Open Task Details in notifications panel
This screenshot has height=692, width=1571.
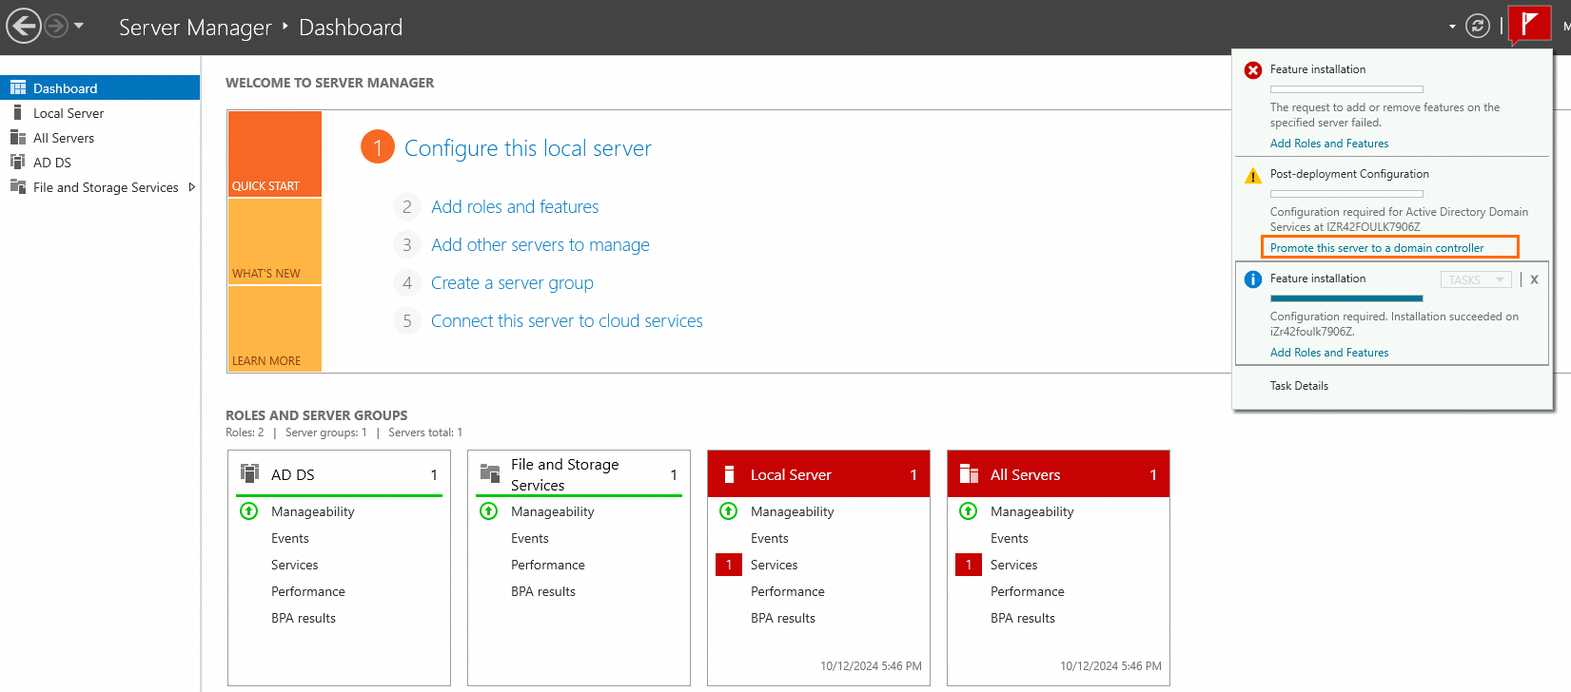click(x=1299, y=386)
